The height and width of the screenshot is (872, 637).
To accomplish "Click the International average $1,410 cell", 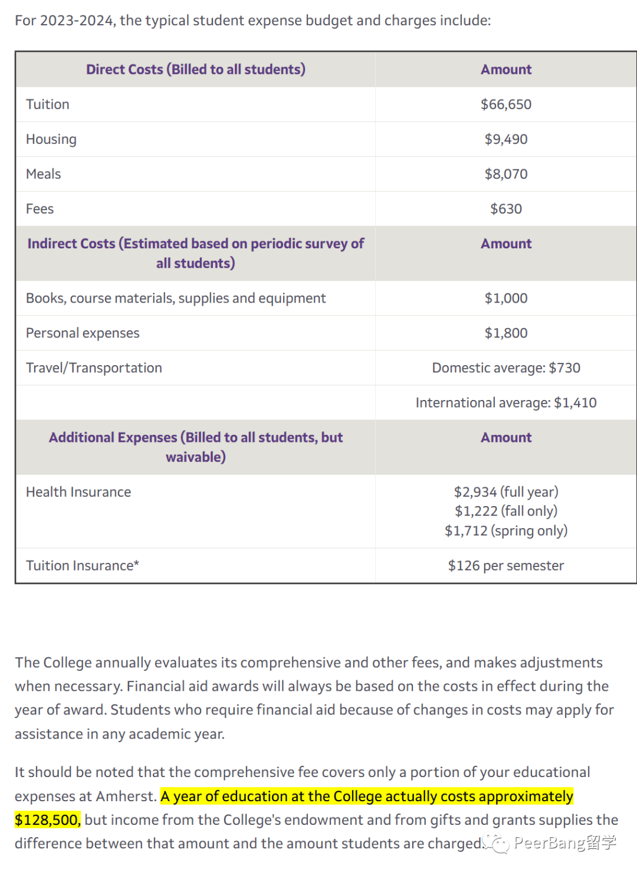I will click(506, 402).
